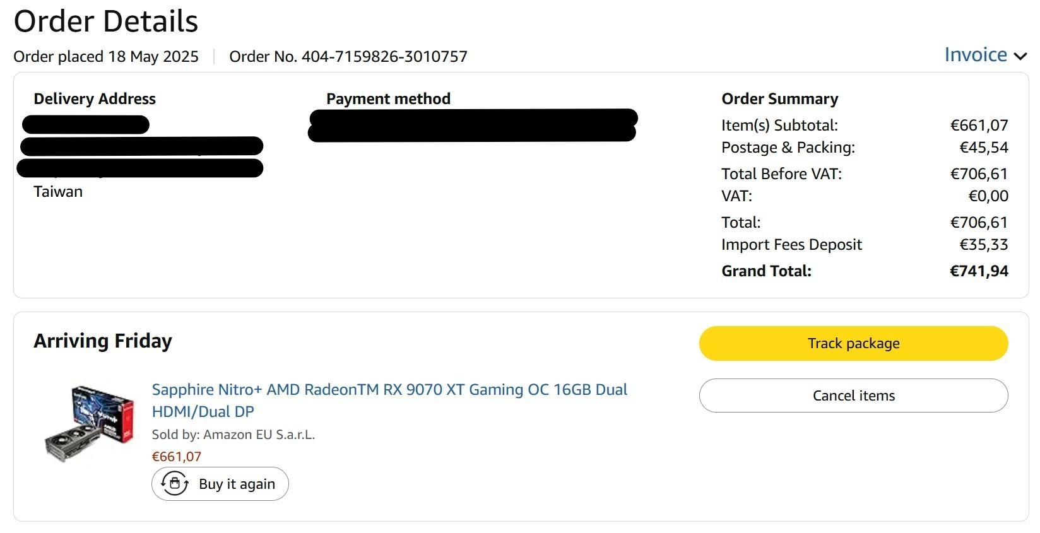Click the red item price €661,07
The width and height of the screenshot is (1040, 533).
tap(177, 457)
